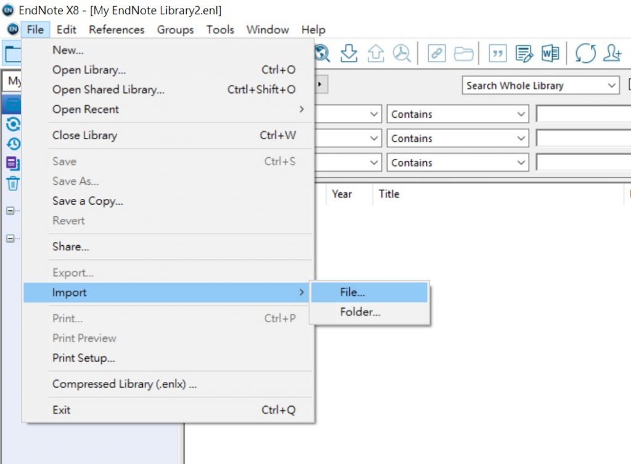The width and height of the screenshot is (631, 464).
Task: Click the Share Library person-plus icon
Action: [x=612, y=53]
